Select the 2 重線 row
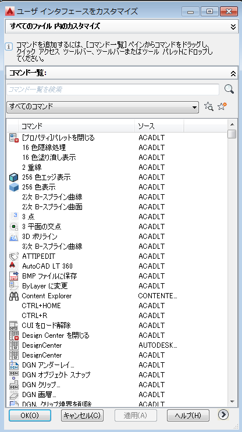Viewport: 242px width, 432px height. pyautogui.click(x=117, y=167)
